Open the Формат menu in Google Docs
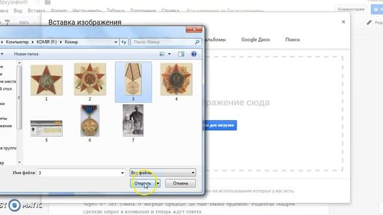The image size is (383, 215). pos(59,11)
